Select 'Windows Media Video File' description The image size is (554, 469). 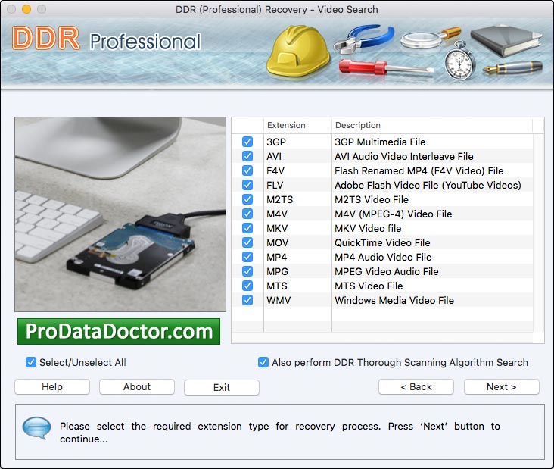(x=394, y=300)
